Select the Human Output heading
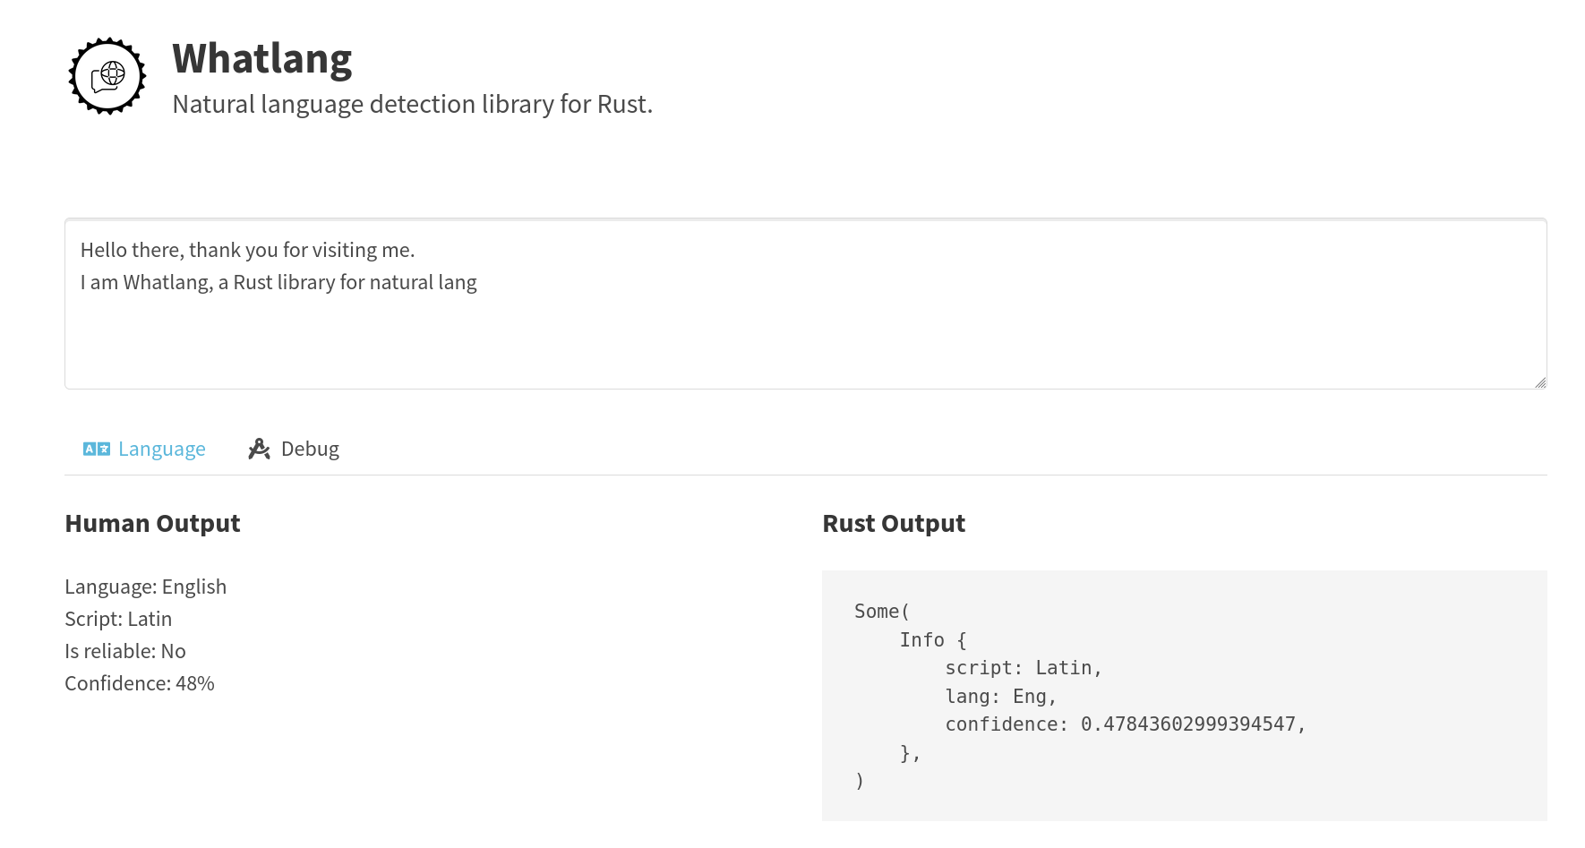The image size is (1585, 848). coord(151,523)
